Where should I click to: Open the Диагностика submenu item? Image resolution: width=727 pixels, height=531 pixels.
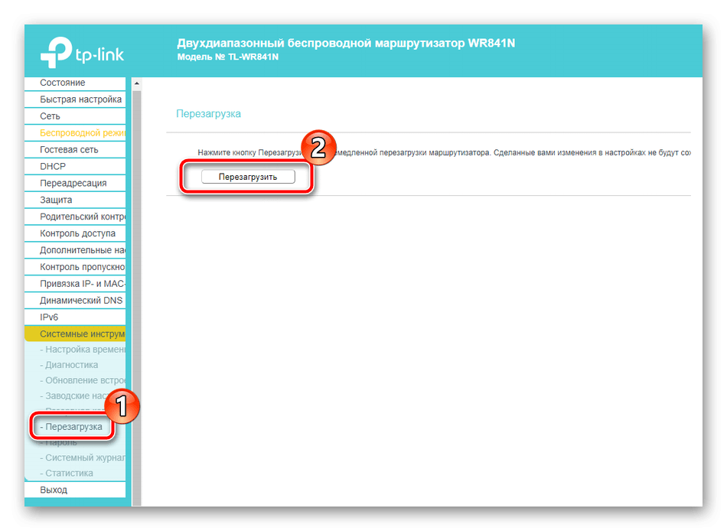click(71, 365)
